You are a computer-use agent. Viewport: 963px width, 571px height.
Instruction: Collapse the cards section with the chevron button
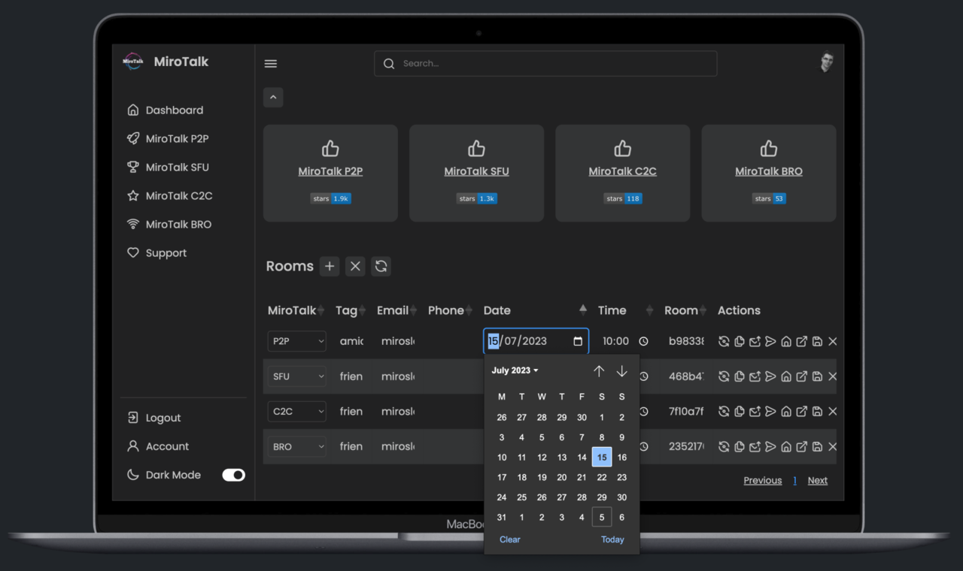coord(273,97)
